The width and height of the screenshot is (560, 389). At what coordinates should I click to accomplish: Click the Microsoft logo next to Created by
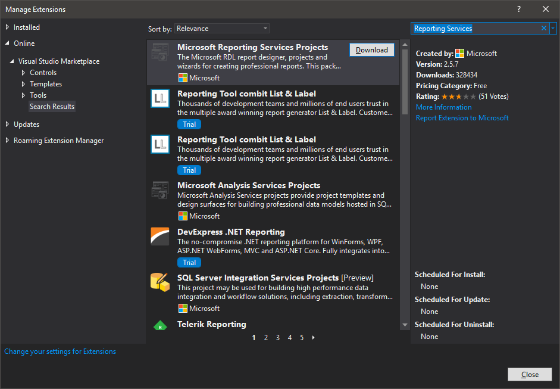pos(459,54)
